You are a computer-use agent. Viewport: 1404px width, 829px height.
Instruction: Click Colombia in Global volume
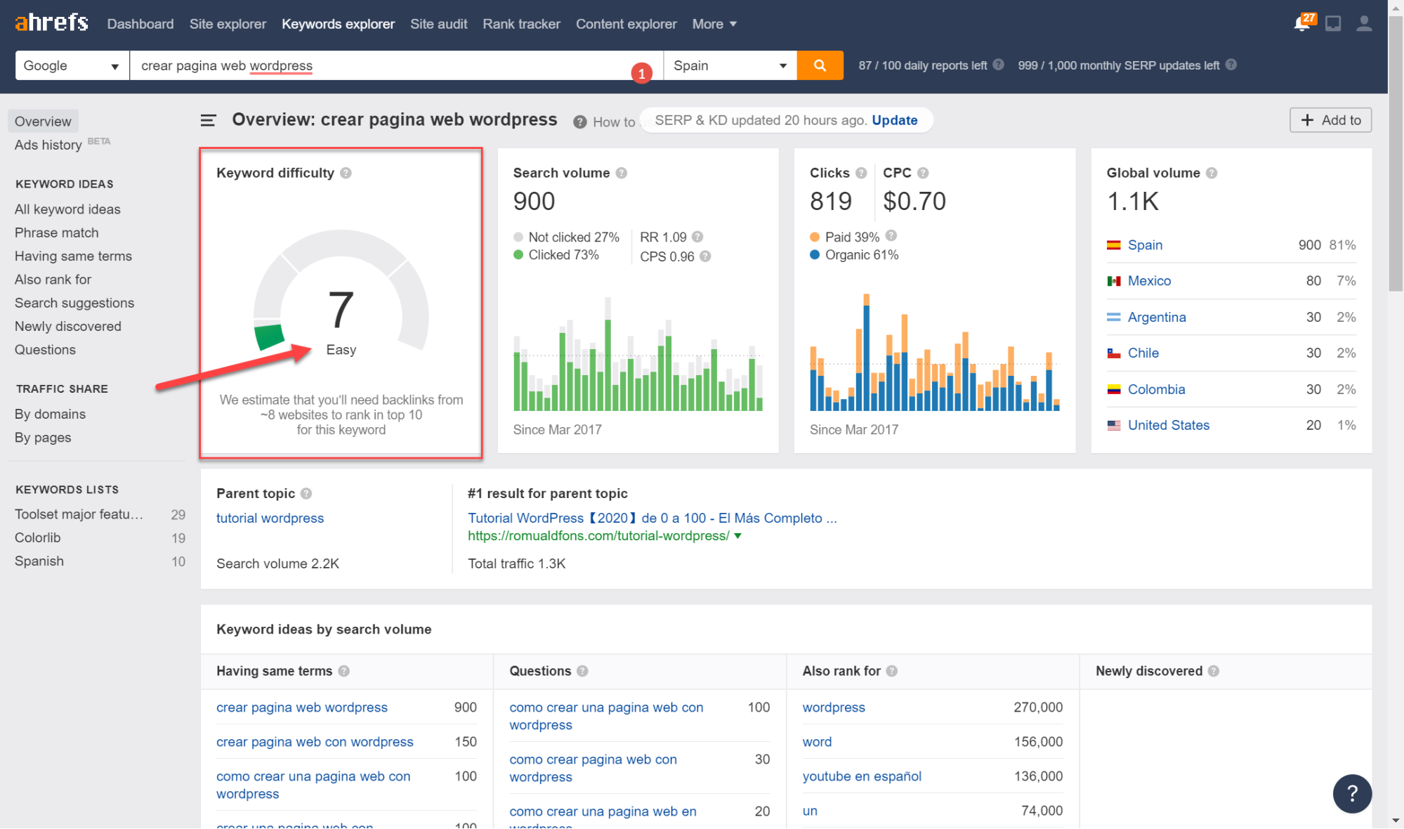coord(1156,389)
